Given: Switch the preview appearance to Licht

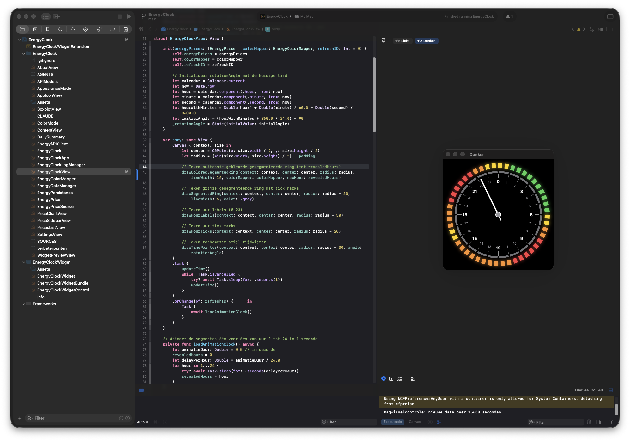Looking at the screenshot, I should tap(403, 41).
